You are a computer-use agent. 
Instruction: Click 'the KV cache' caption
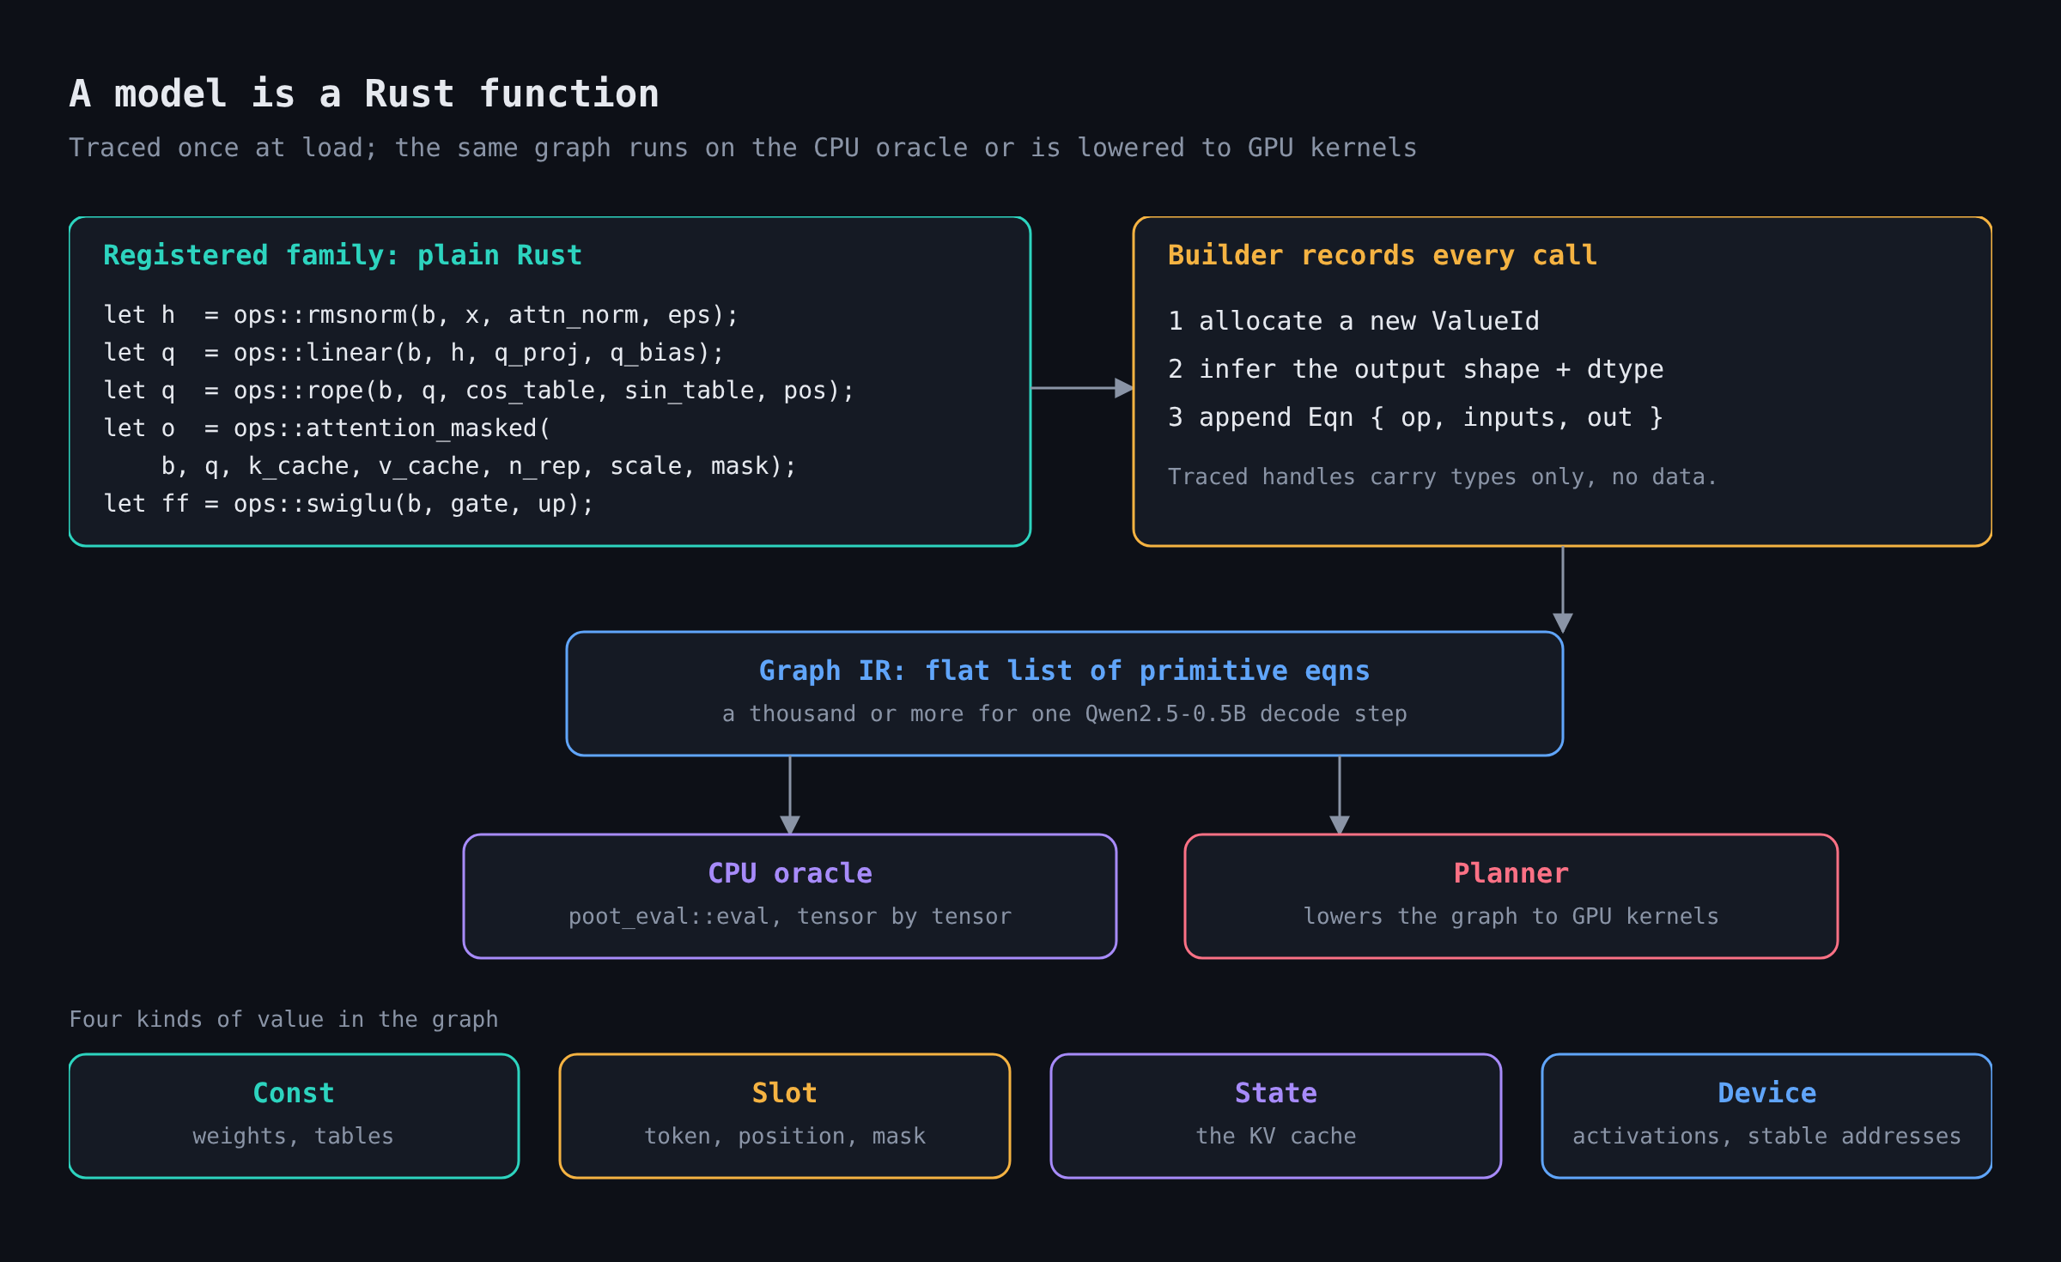pos(1276,1136)
